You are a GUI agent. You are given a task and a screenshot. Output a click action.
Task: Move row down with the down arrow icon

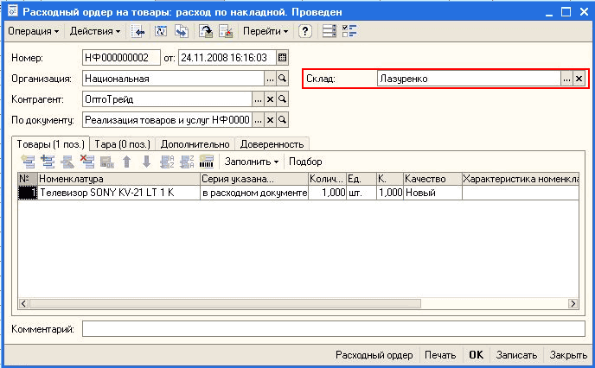pyautogui.click(x=146, y=162)
